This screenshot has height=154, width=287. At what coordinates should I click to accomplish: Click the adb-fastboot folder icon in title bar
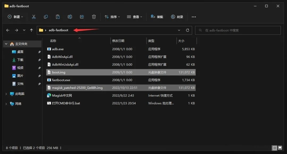6,6
